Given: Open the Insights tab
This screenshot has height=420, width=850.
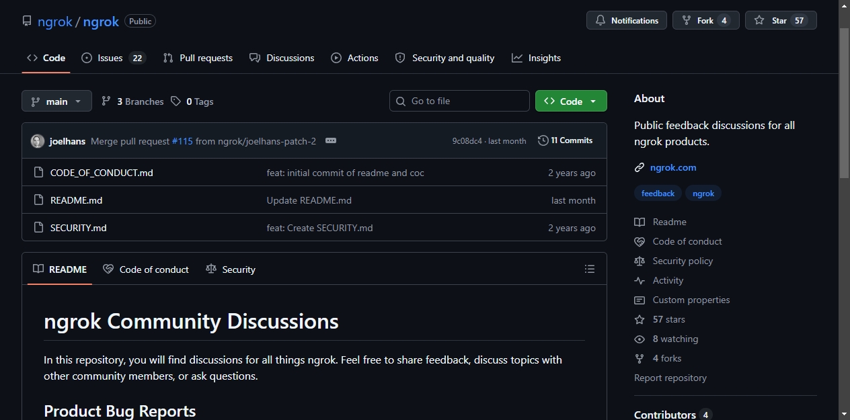Looking at the screenshot, I should coord(536,58).
